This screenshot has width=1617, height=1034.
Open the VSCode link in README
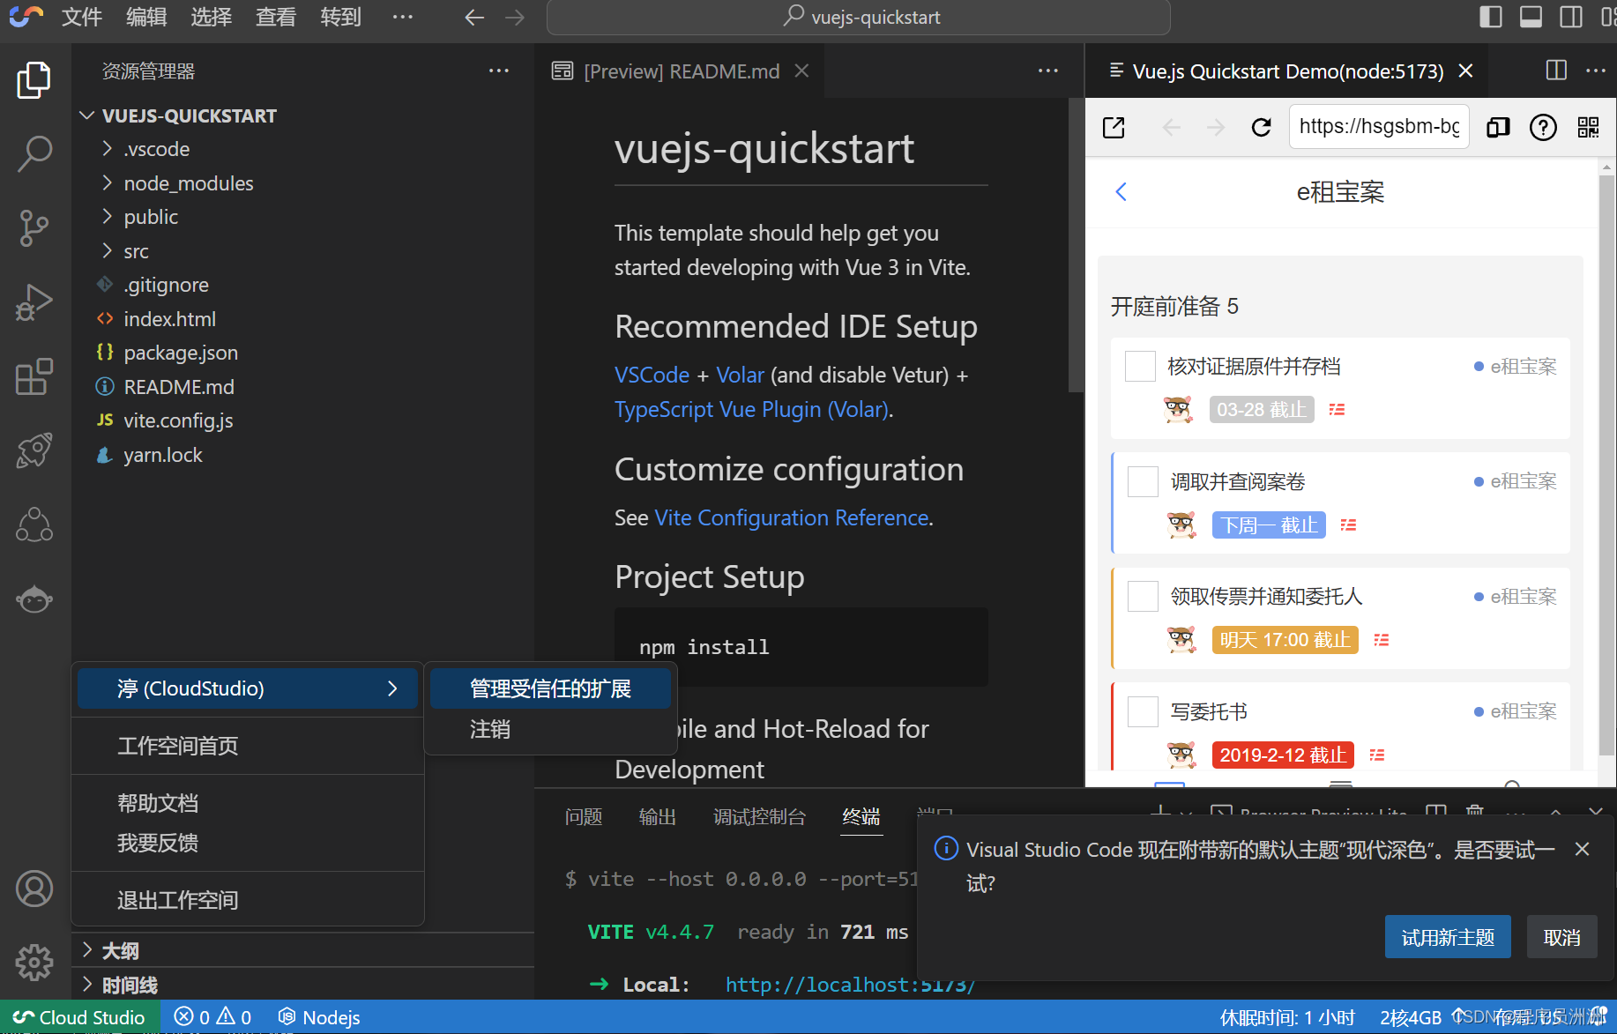coord(652,375)
